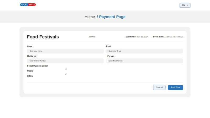Click the Book Now button
Screen dimensions: 210x118
[x=175, y=87]
